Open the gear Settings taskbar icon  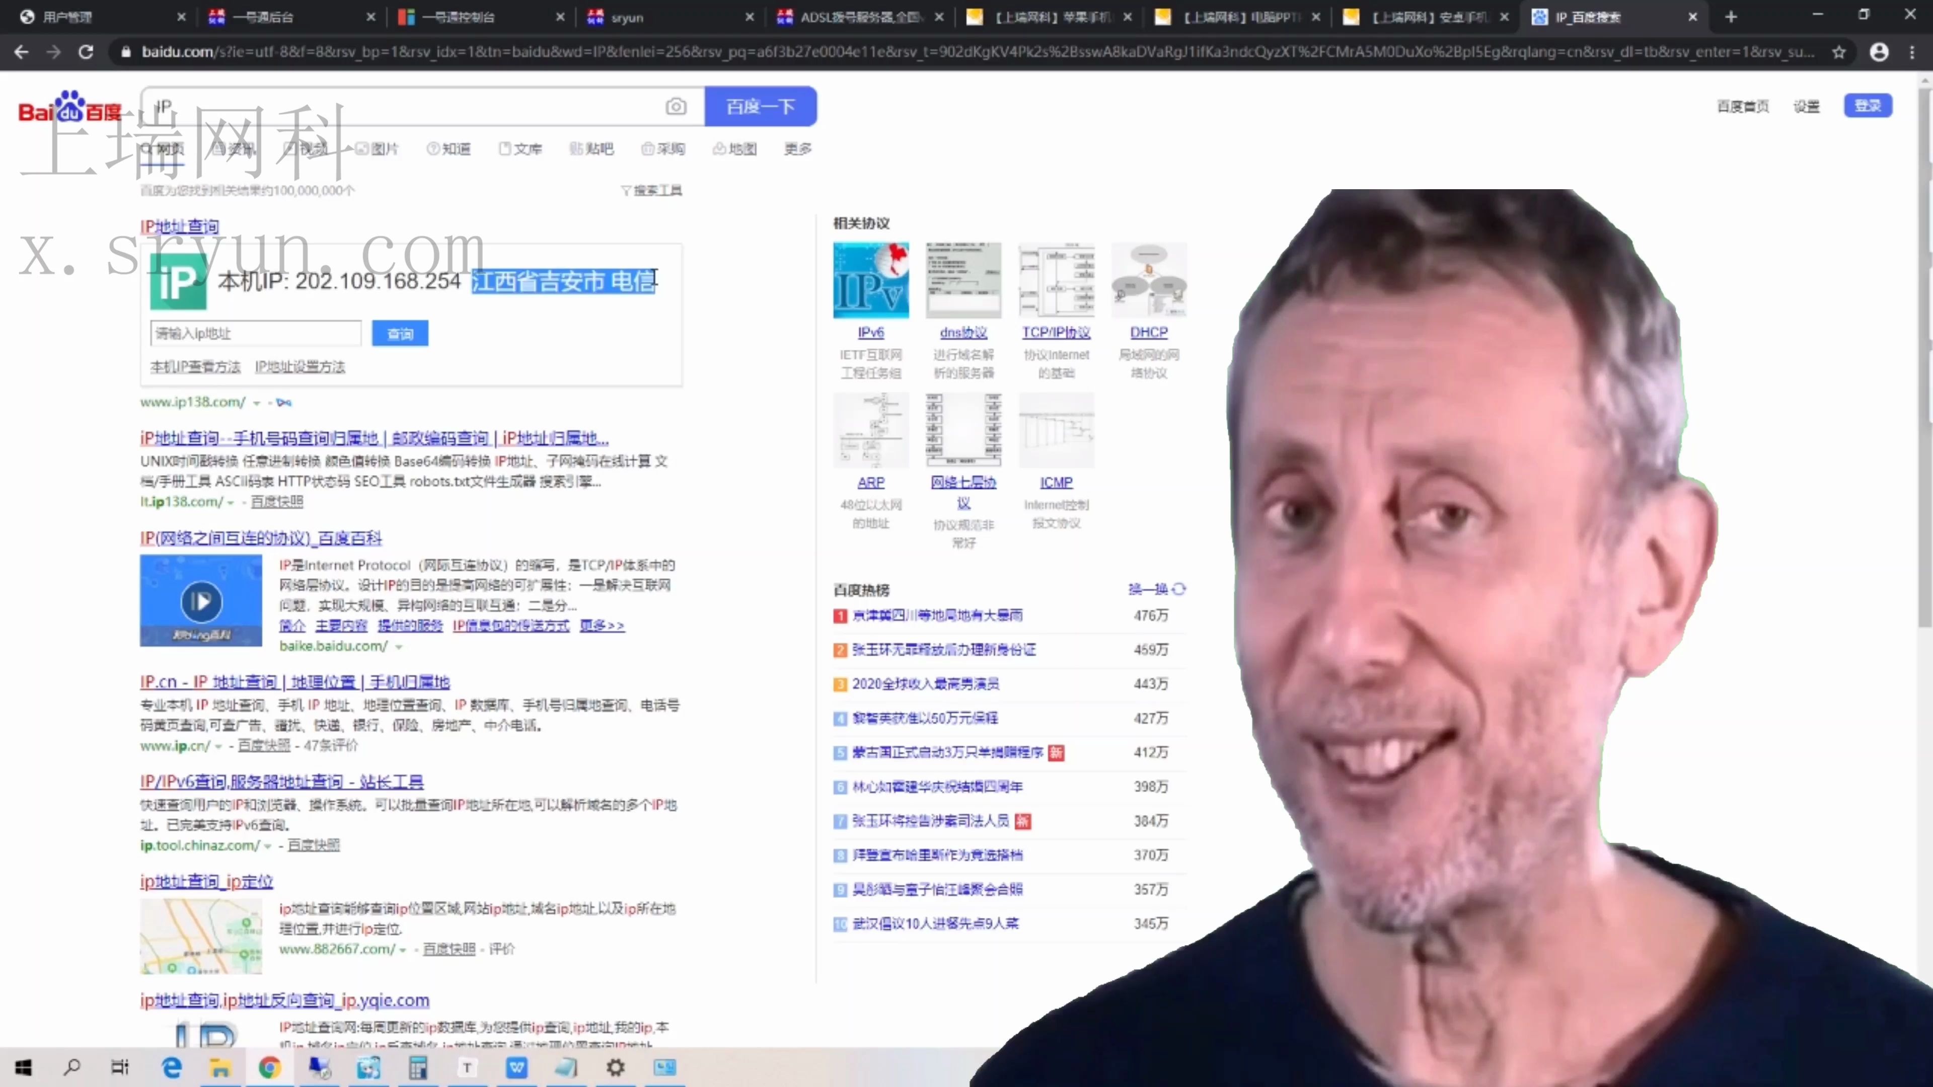pos(615,1067)
